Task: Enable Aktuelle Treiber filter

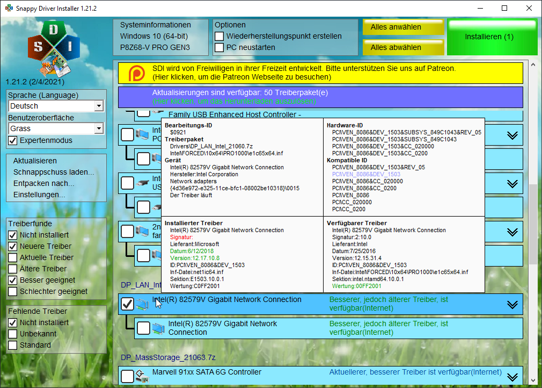Action: [x=13, y=257]
